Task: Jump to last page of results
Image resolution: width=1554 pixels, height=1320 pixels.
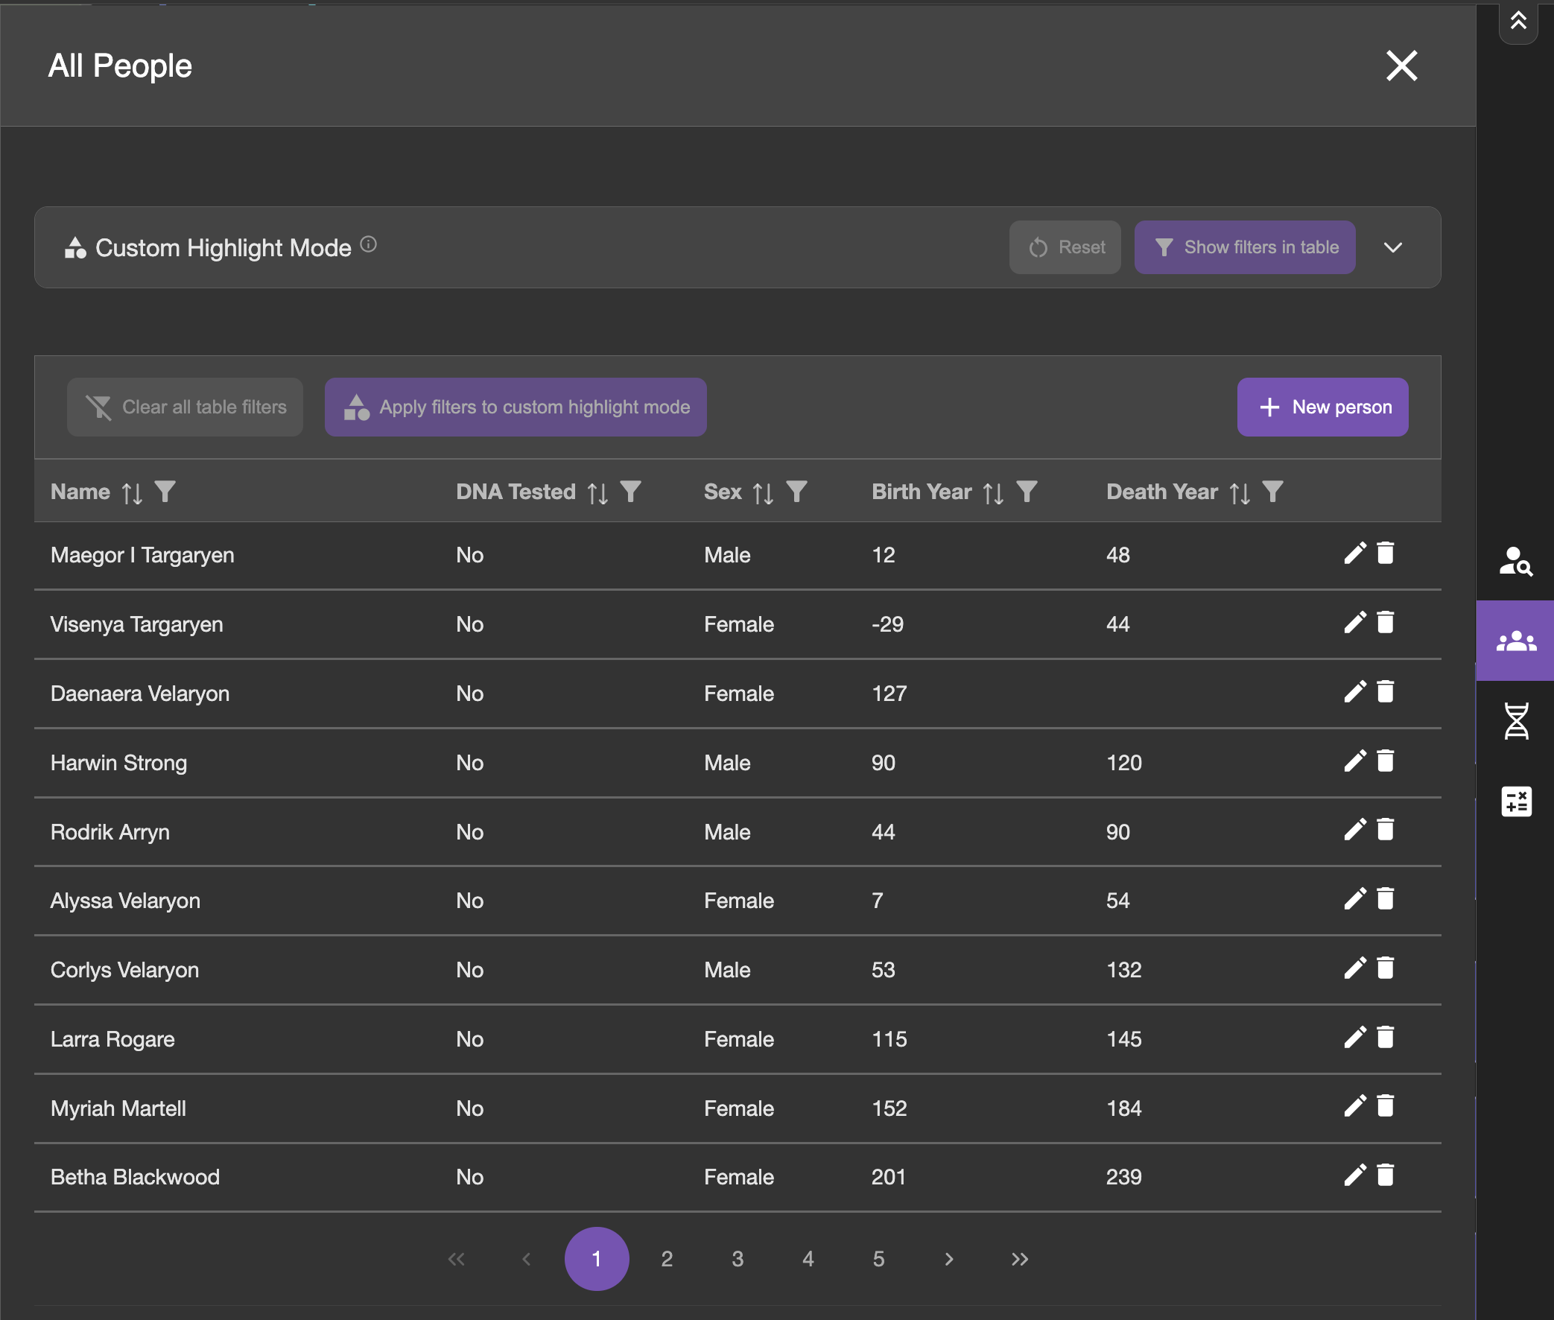Action: point(1019,1259)
